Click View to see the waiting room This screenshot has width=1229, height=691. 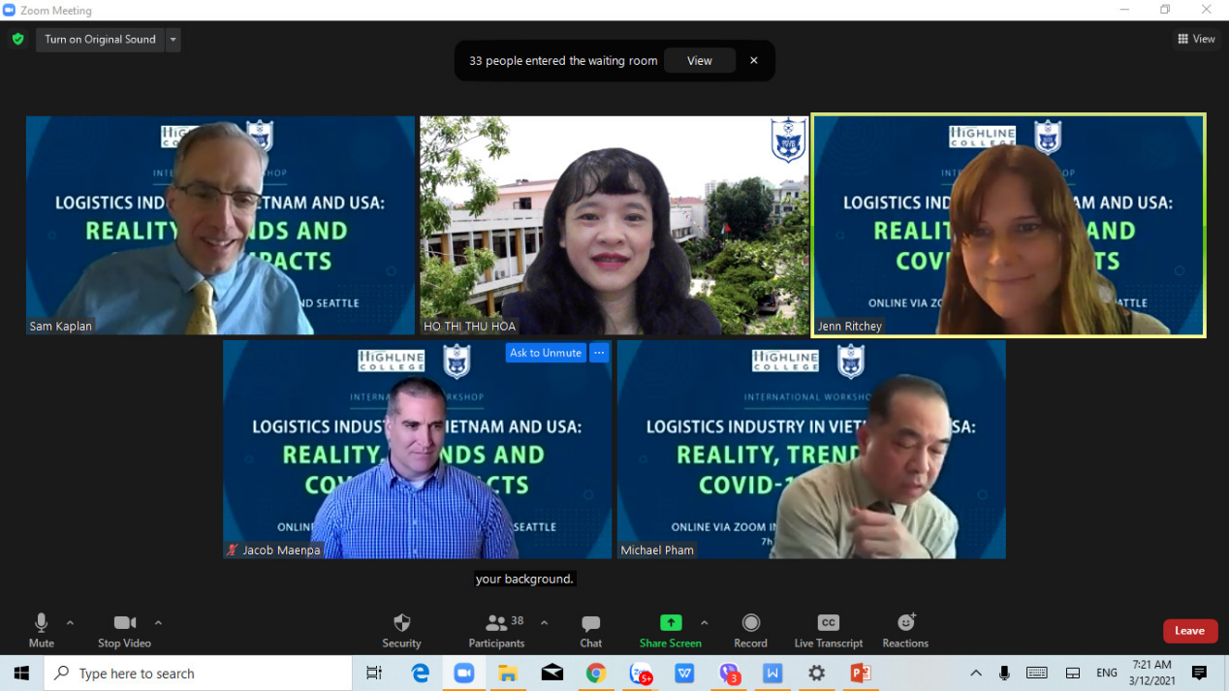pyautogui.click(x=699, y=60)
